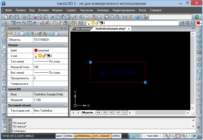Toggle layer freeze sun icon in toolbar

93,23
